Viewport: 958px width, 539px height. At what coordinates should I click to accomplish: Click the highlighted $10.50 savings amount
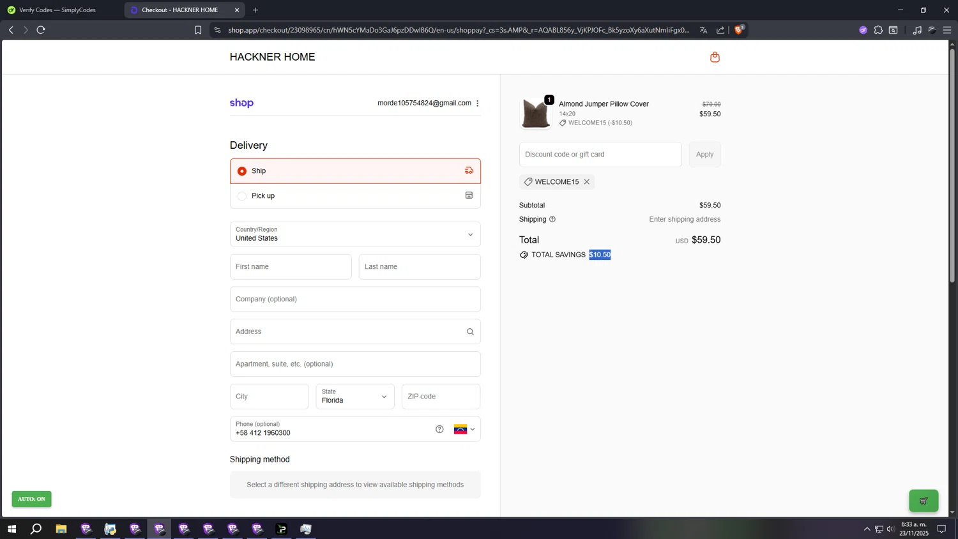click(x=600, y=255)
